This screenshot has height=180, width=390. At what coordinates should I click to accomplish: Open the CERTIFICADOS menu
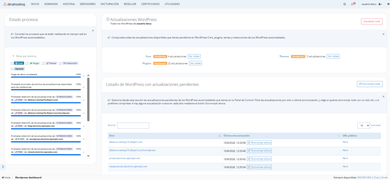150,4
